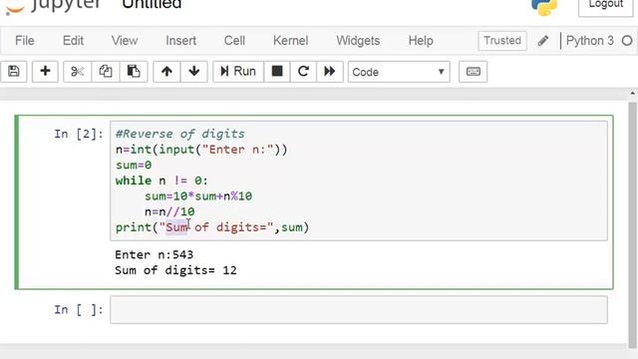Click the 'n=int(input("Enter n:"))' code line
The width and height of the screenshot is (638, 359).
(x=201, y=150)
